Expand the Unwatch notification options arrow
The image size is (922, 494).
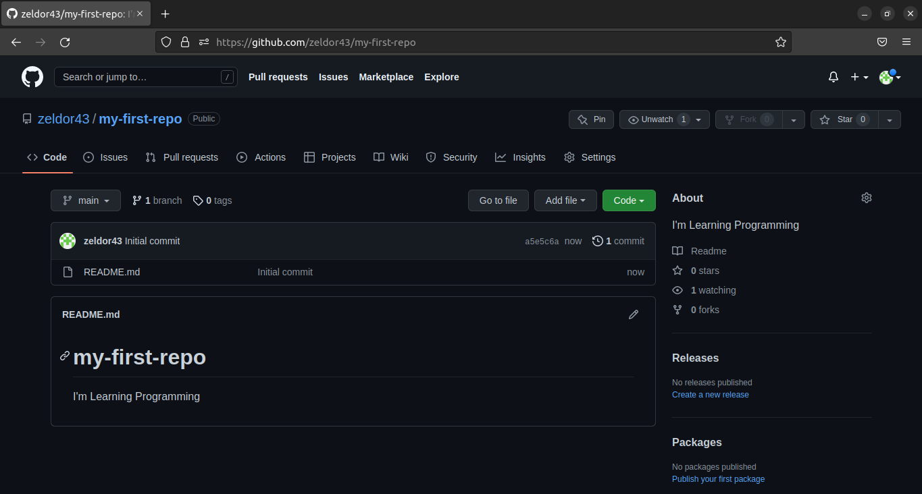coord(698,119)
